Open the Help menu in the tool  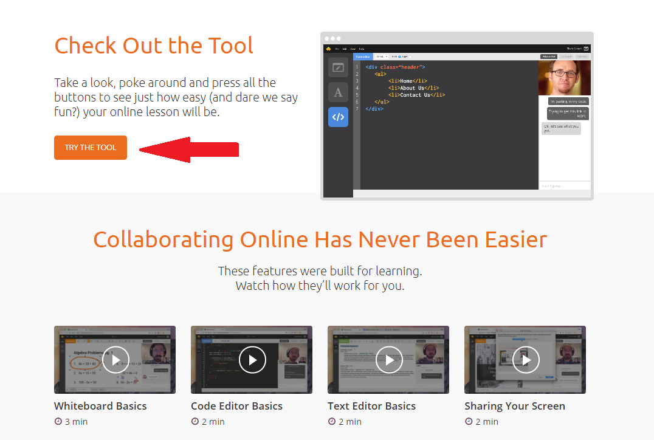[x=362, y=49]
